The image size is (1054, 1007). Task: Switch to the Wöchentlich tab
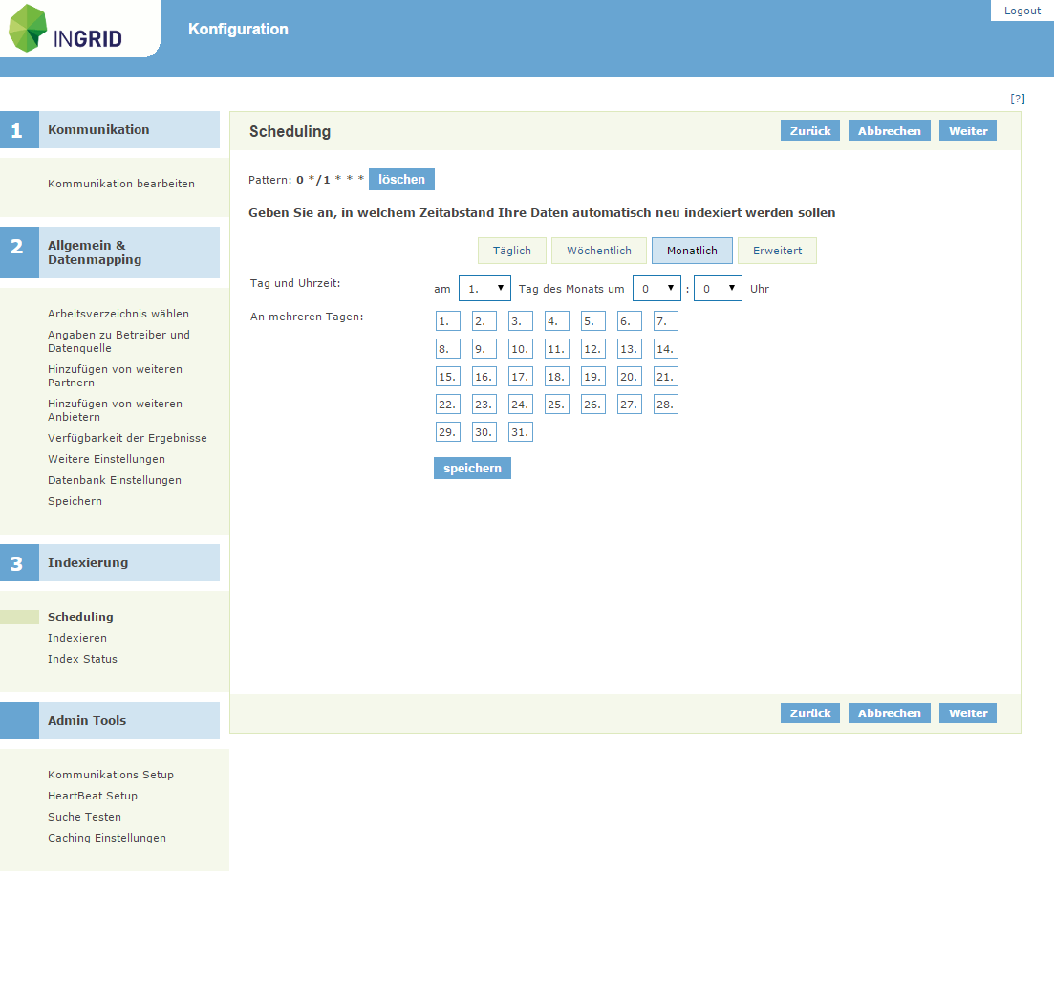click(598, 250)
